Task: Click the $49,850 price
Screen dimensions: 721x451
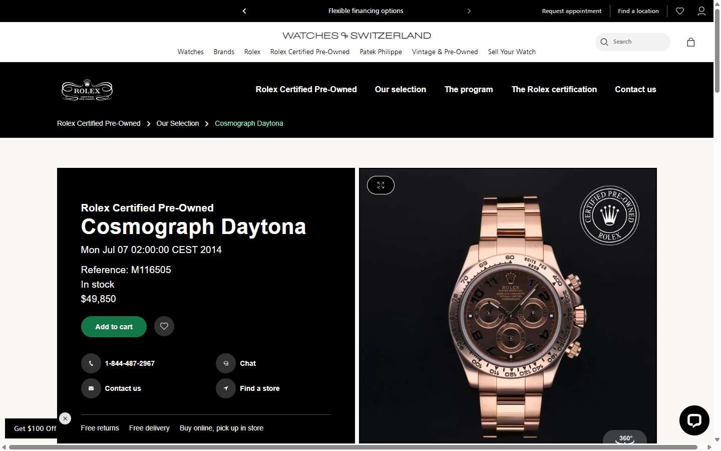Action: pos(99,299)
